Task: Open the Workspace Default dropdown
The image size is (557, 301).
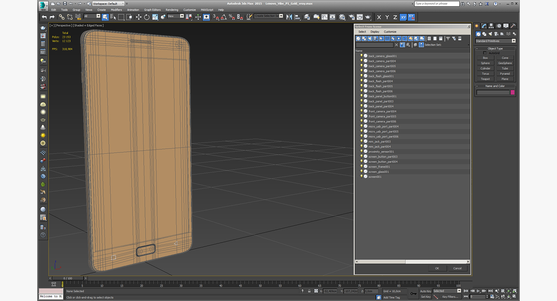Action: click(x=108, y=3)
